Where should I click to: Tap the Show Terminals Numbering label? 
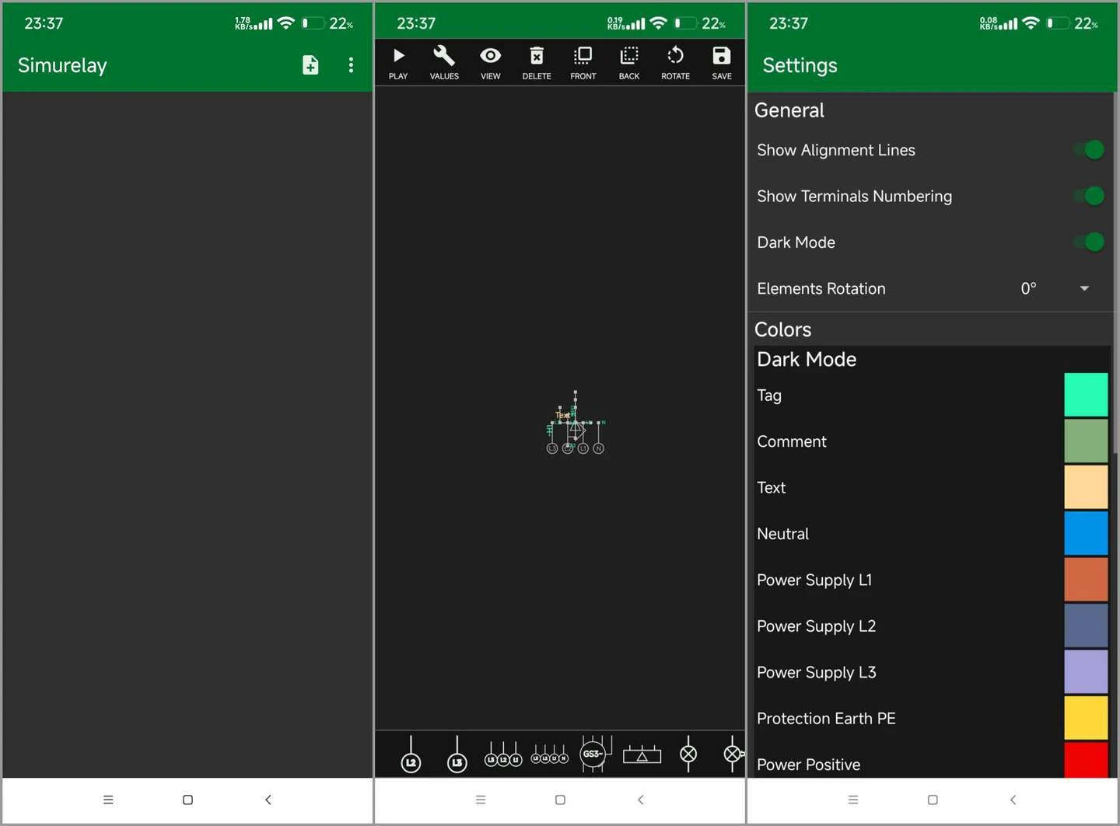tap(854, 197)
